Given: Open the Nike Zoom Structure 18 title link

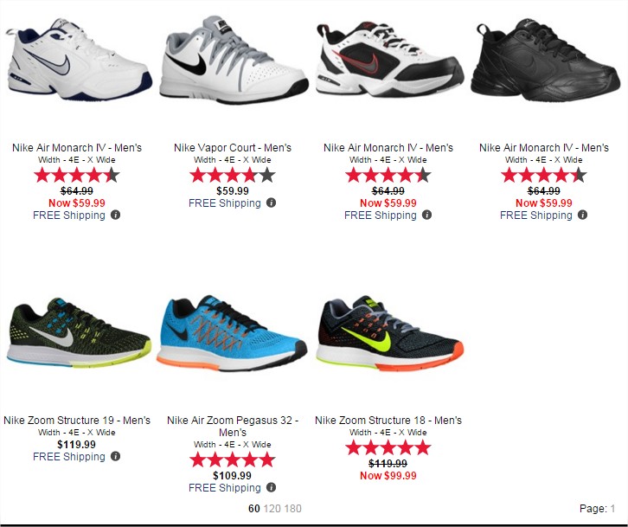Looking at the screenshot, I should coord(388,420).
